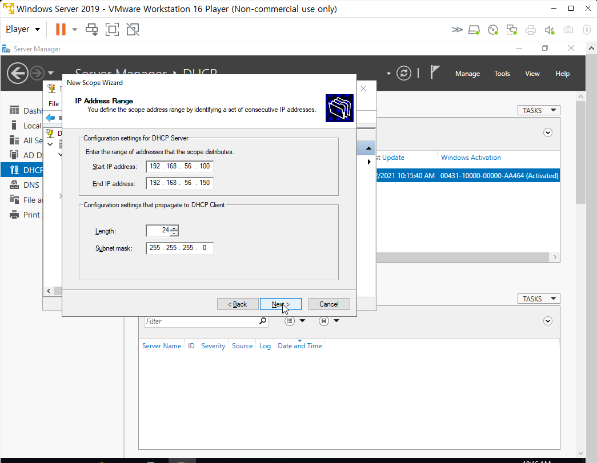Cancel the New Scope Wizard

click(329, 304)
